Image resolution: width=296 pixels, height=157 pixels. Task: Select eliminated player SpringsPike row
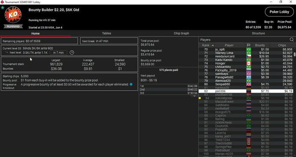point(246,147)
